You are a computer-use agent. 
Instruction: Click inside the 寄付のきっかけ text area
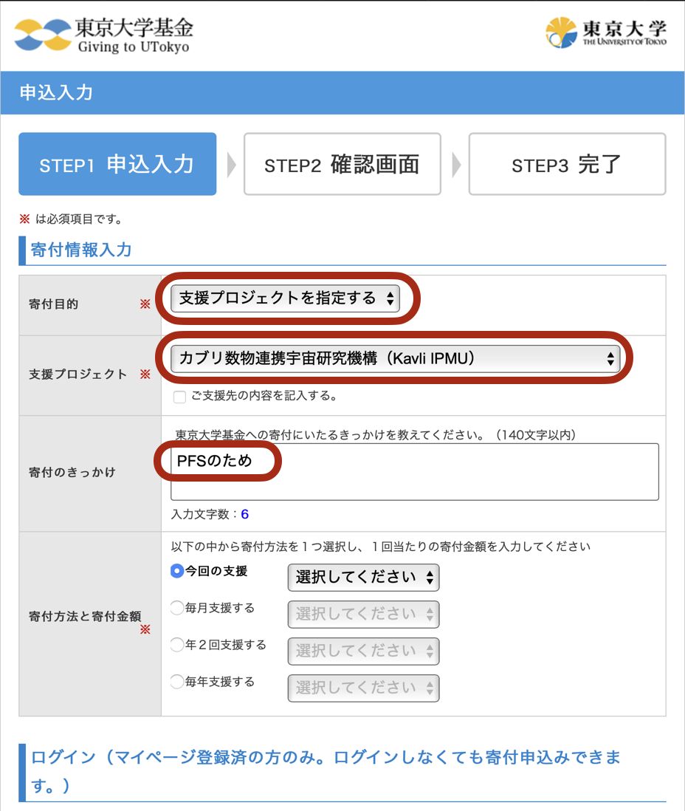[x=413, y=471]
